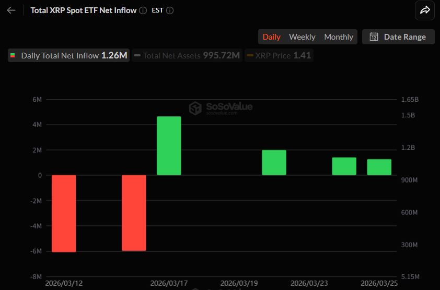
Task: Click the back arrow icon
Action: coord(11,10)
